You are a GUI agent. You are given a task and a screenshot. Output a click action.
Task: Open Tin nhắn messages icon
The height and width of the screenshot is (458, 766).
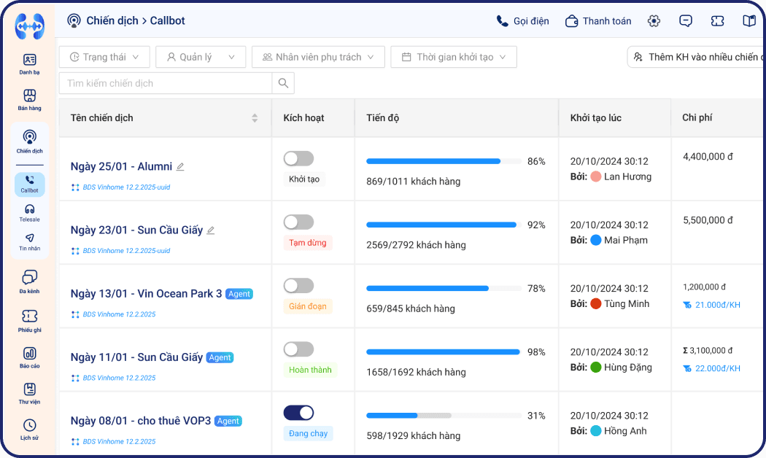pyautogui.click(x=29, y=241)
